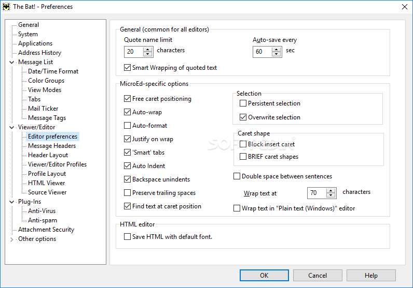Open Applications preferences page
Screen dimensions: 413x288
pos(35,43)
